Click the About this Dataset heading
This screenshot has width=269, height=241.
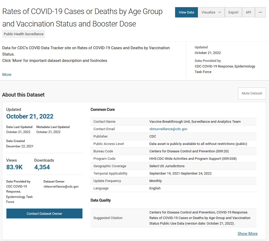pyautogui.click(x=23, y=95)
